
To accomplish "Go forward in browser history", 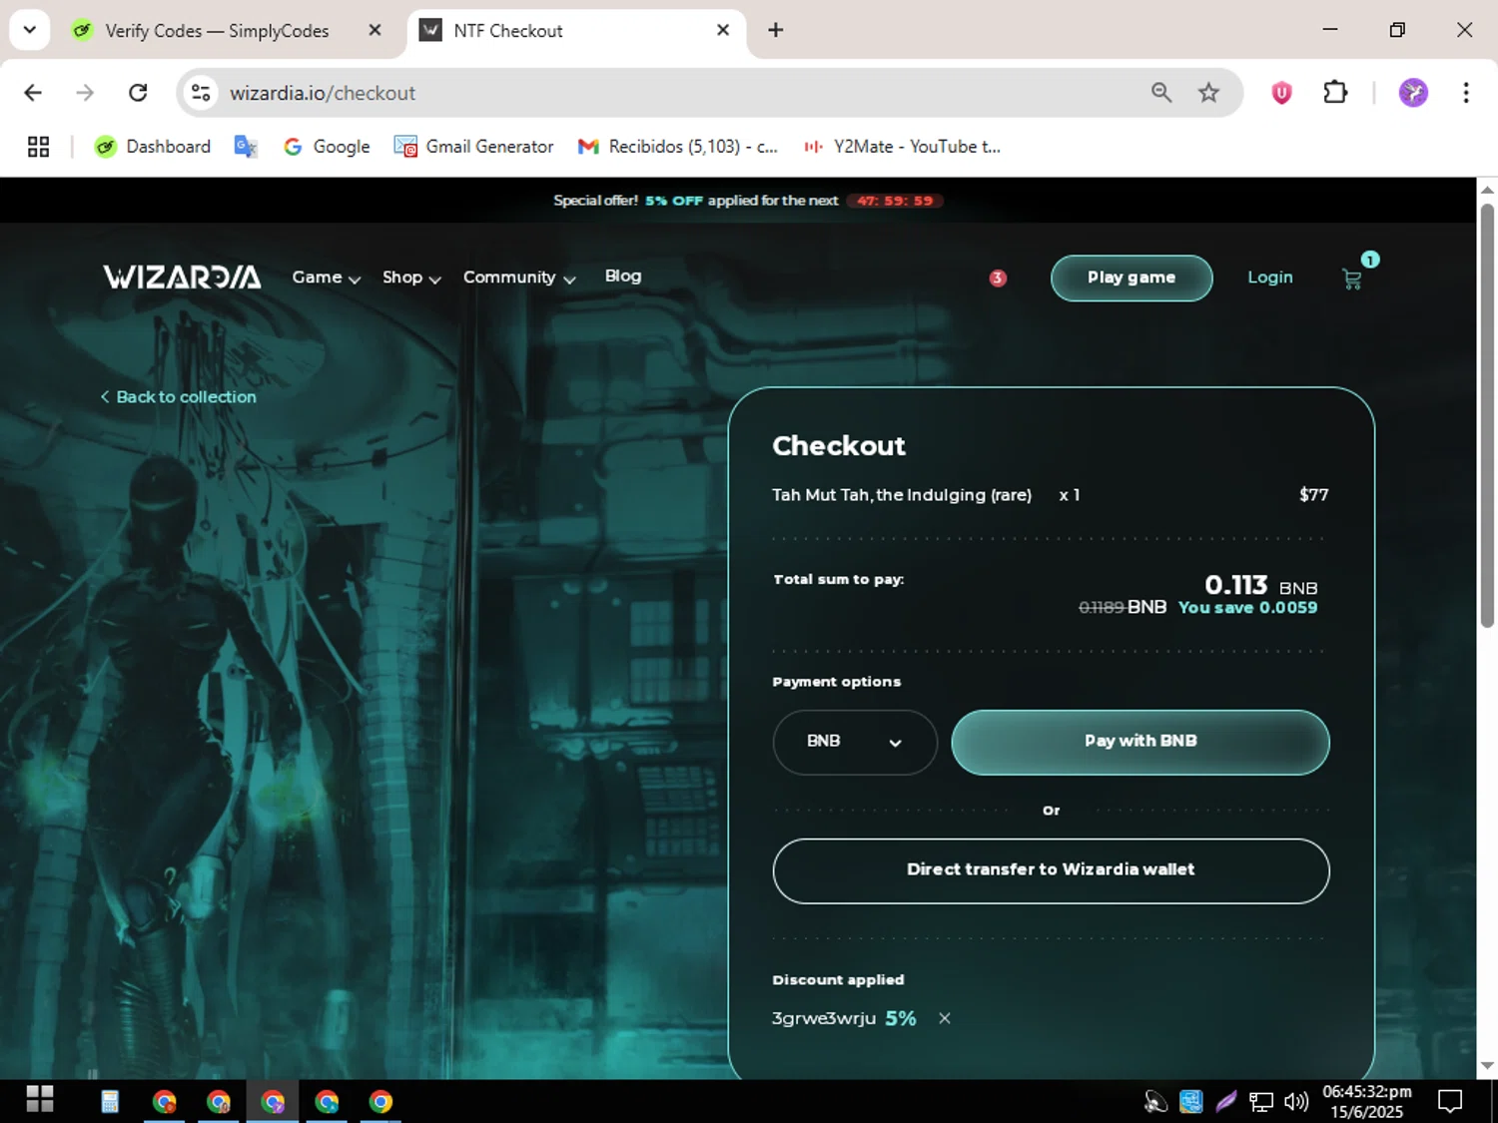I will [85, 93].
